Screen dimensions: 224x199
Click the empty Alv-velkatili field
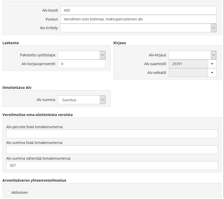(x=188, y=73)
